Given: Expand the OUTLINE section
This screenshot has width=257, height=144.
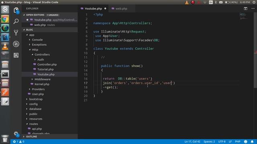Looking at the screenshot, I should (50, 136).
